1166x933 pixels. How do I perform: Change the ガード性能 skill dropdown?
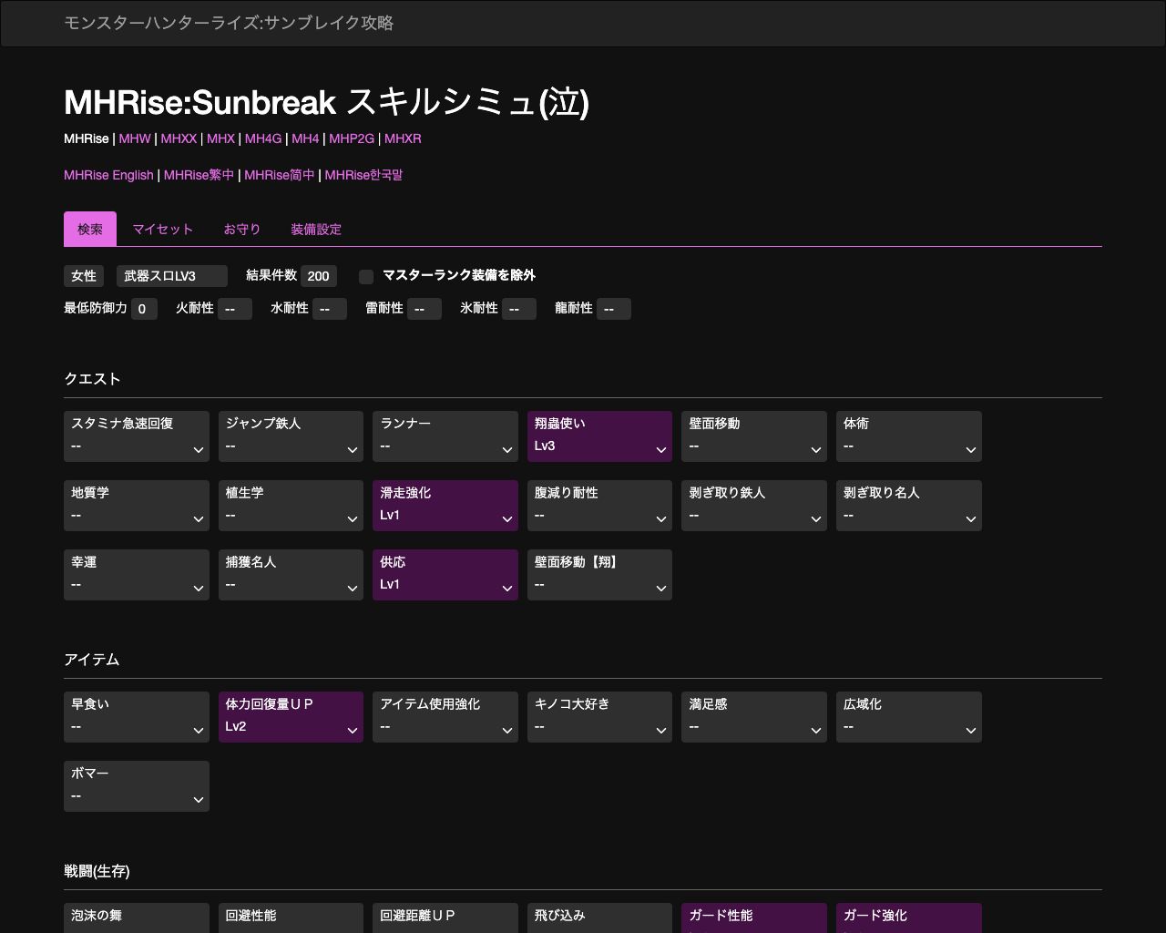[754, 918]
